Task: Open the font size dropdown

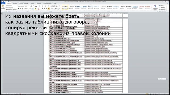Action: [29, 6]
